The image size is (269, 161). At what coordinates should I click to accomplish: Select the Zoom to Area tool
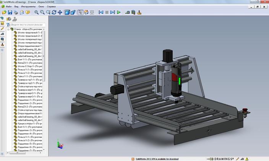coord(42,12)
